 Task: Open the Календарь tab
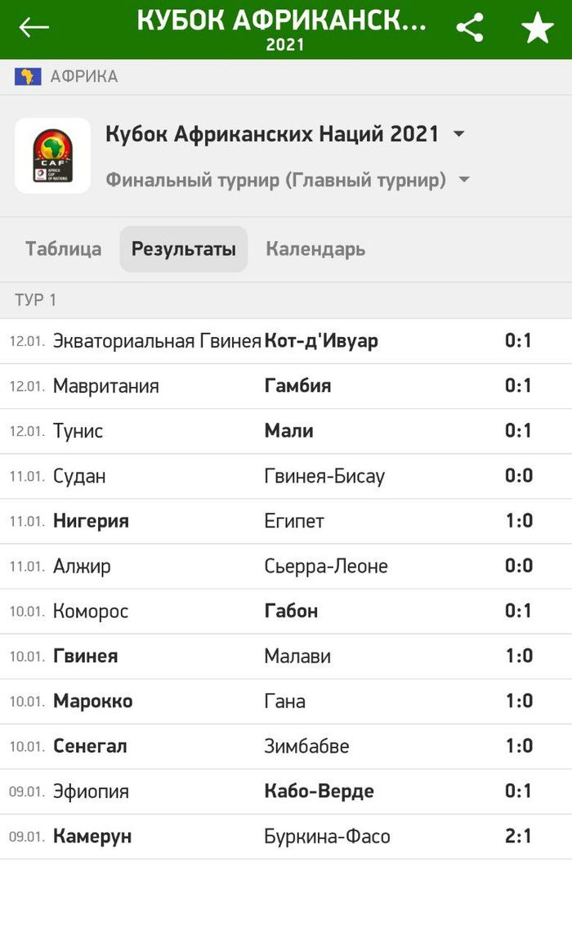tap(315, 249)
